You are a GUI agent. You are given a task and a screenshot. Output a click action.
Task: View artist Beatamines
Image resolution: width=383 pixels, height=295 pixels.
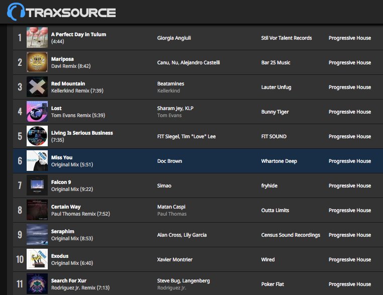point(171,84)
